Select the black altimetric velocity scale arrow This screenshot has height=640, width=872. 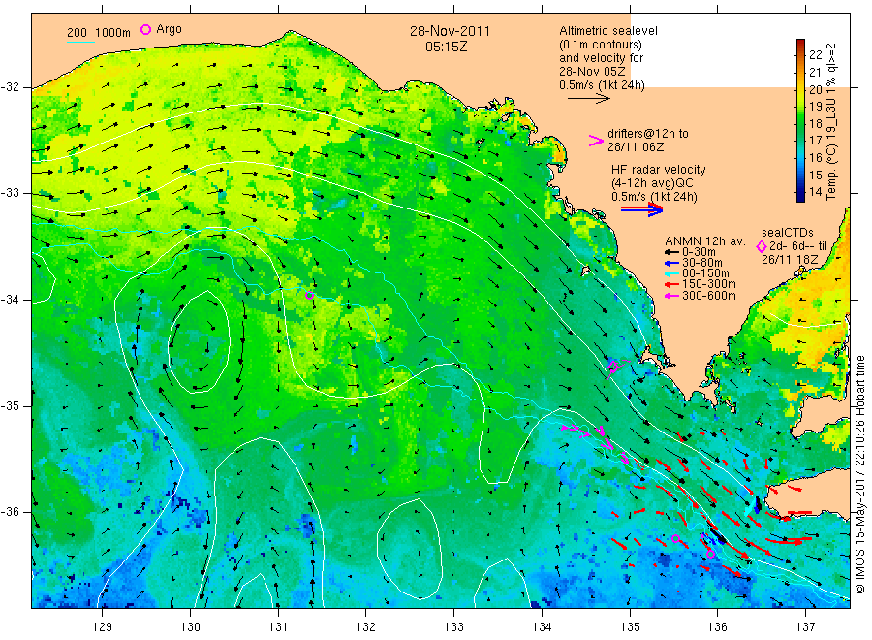pos(588,99)
